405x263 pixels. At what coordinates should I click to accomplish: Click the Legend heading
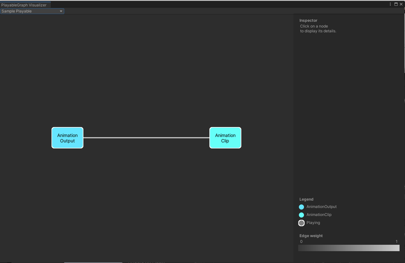306,199
